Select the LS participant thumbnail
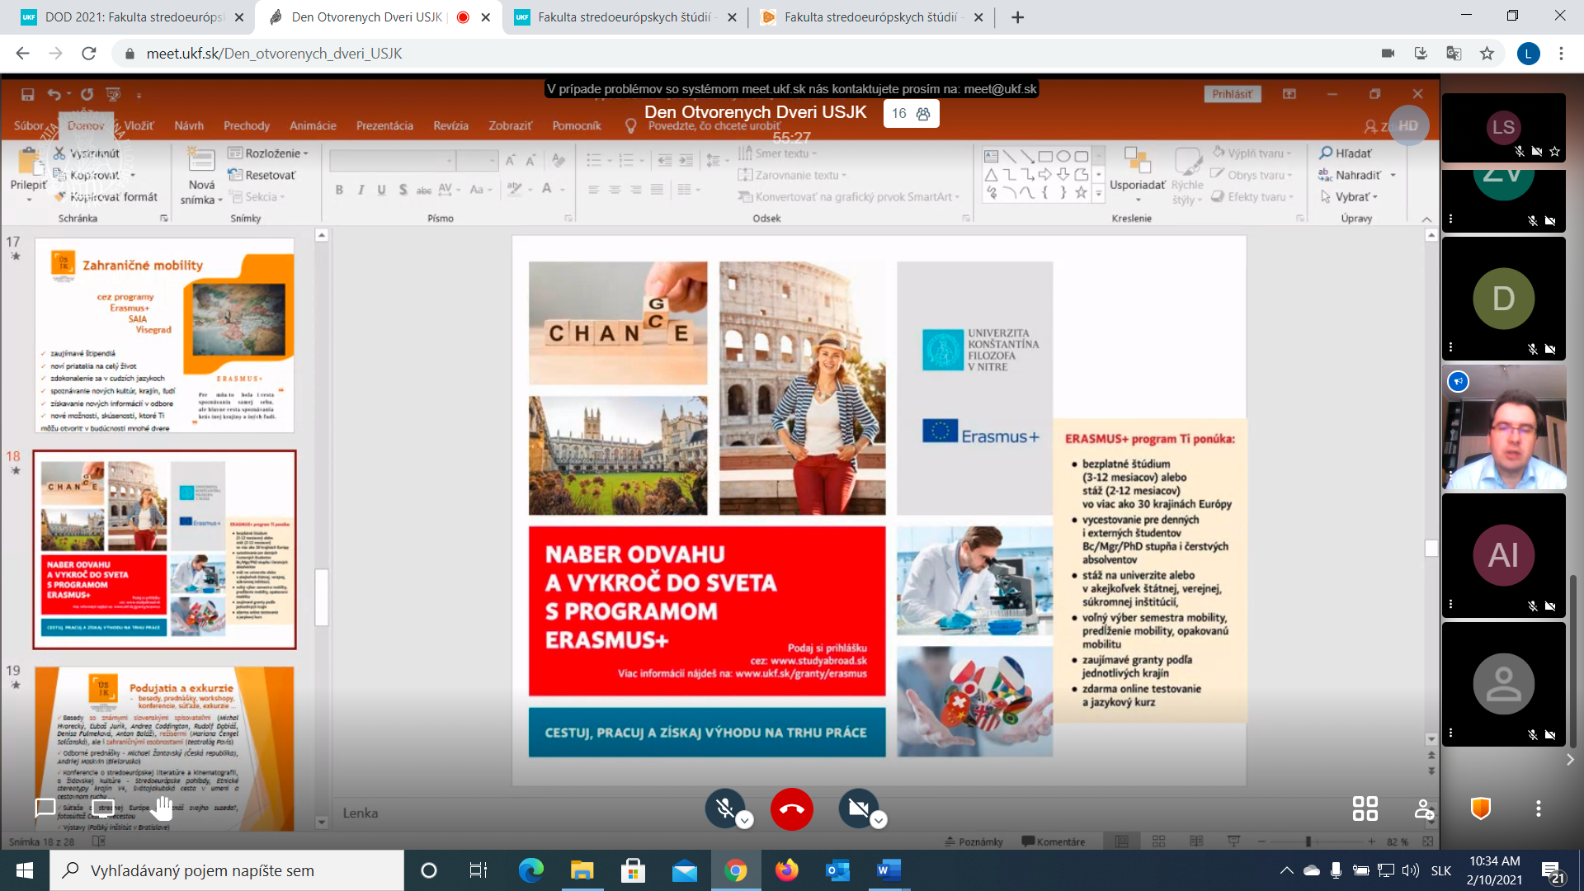 (1503, 127)
